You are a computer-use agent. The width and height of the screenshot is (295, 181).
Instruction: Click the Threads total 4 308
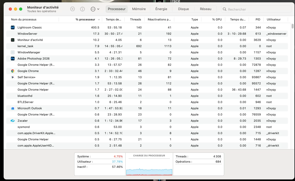coord(217,156)
